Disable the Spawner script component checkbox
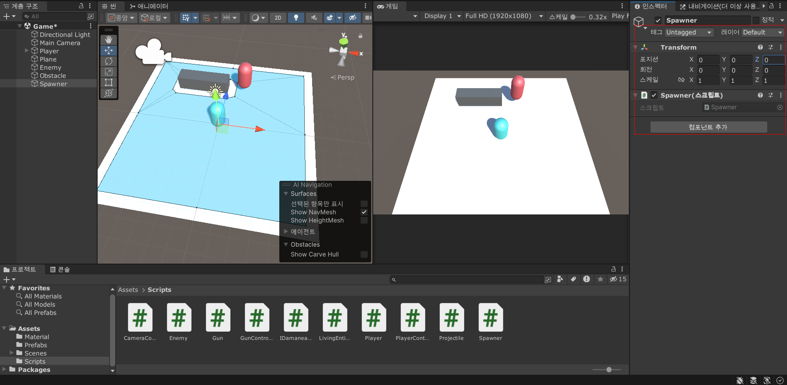The width and height of the screenshot is (787, 385). 654,95
